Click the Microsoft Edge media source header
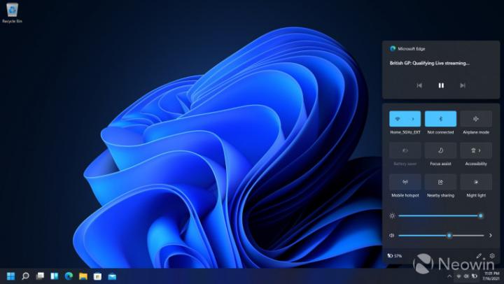This screenshot has height=284, width=504. click(407, 49)
